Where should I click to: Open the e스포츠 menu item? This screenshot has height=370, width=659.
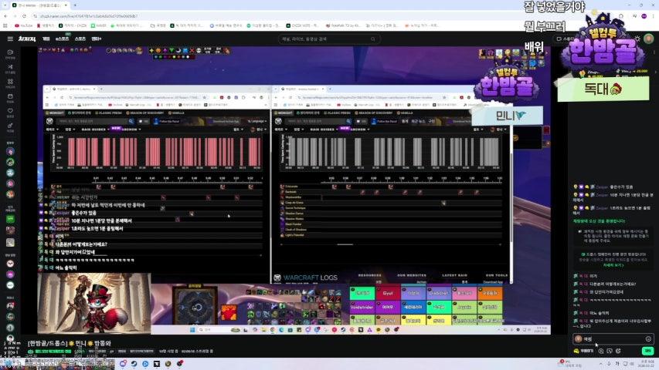63,39
